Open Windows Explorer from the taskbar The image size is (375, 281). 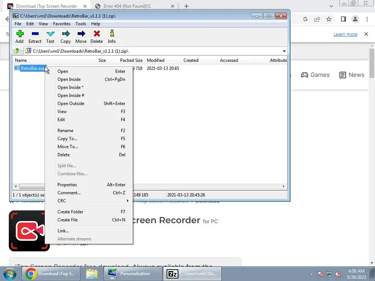tap(92, 274)
